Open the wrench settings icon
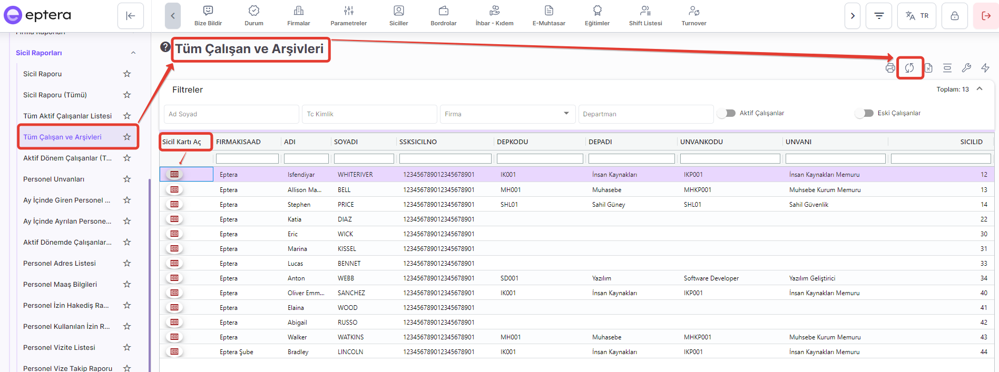The height and width of the screenshot is (372, 999). (966, 68)
